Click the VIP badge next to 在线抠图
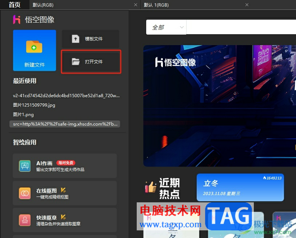 [63, 190]
